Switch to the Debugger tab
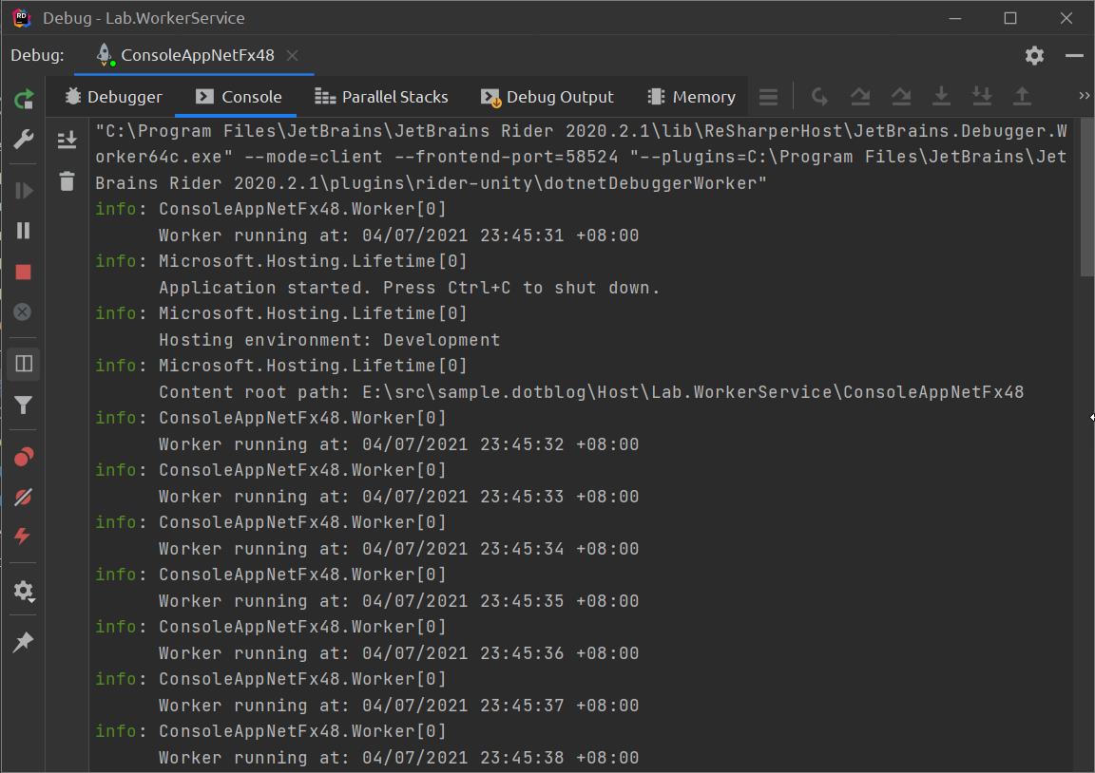The width and height of the screenshot is (1095, 773). 113,97
